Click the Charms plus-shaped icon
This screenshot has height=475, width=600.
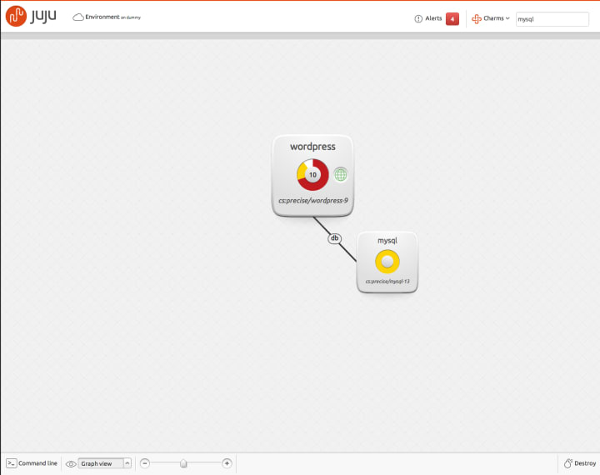(477, 19)
